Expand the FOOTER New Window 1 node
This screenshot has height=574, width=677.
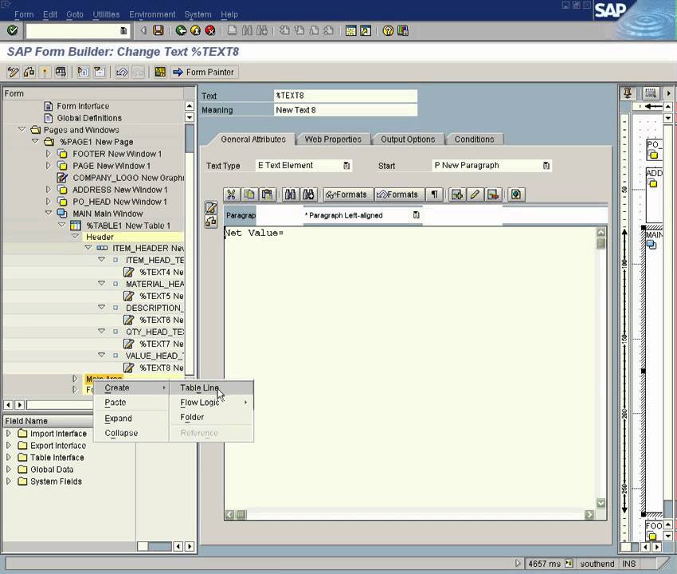[49, 153]
